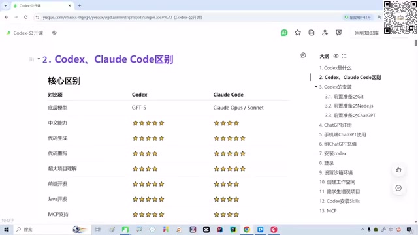
Task: Star this document with the favorite icon
Action: tap(298, 33)
